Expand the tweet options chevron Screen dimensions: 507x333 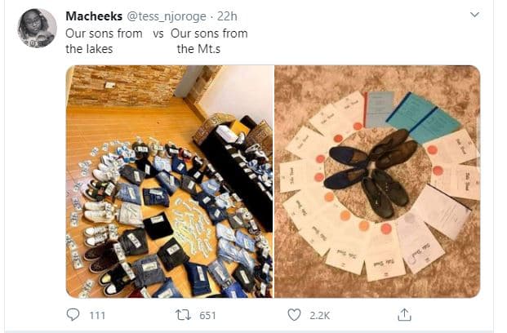[475, 16]
